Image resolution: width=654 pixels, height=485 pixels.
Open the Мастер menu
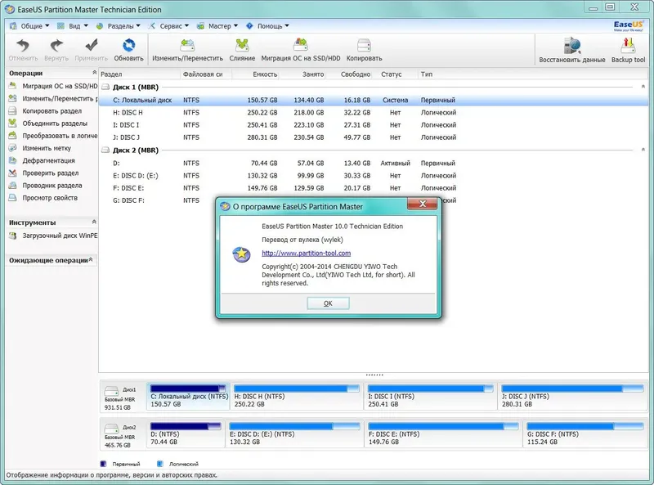click(x=217, y=26)
